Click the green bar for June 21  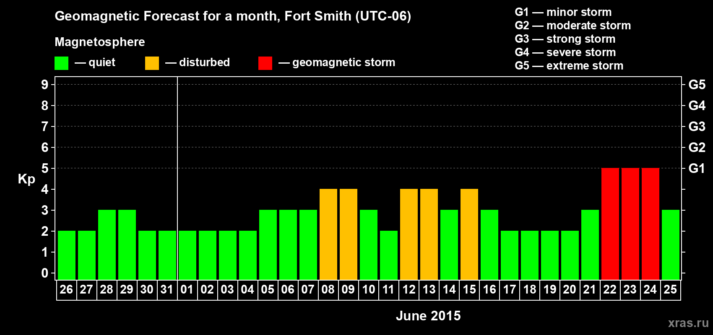tap(590, 245)
